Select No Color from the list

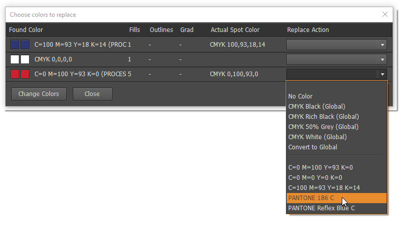(301, 96)
